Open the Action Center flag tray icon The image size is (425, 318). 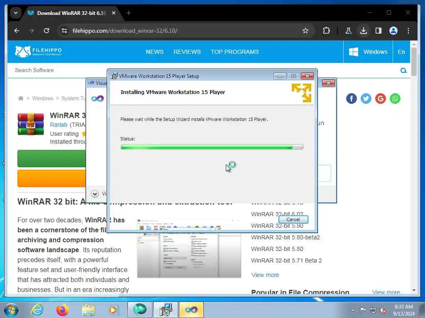point(363,310)
